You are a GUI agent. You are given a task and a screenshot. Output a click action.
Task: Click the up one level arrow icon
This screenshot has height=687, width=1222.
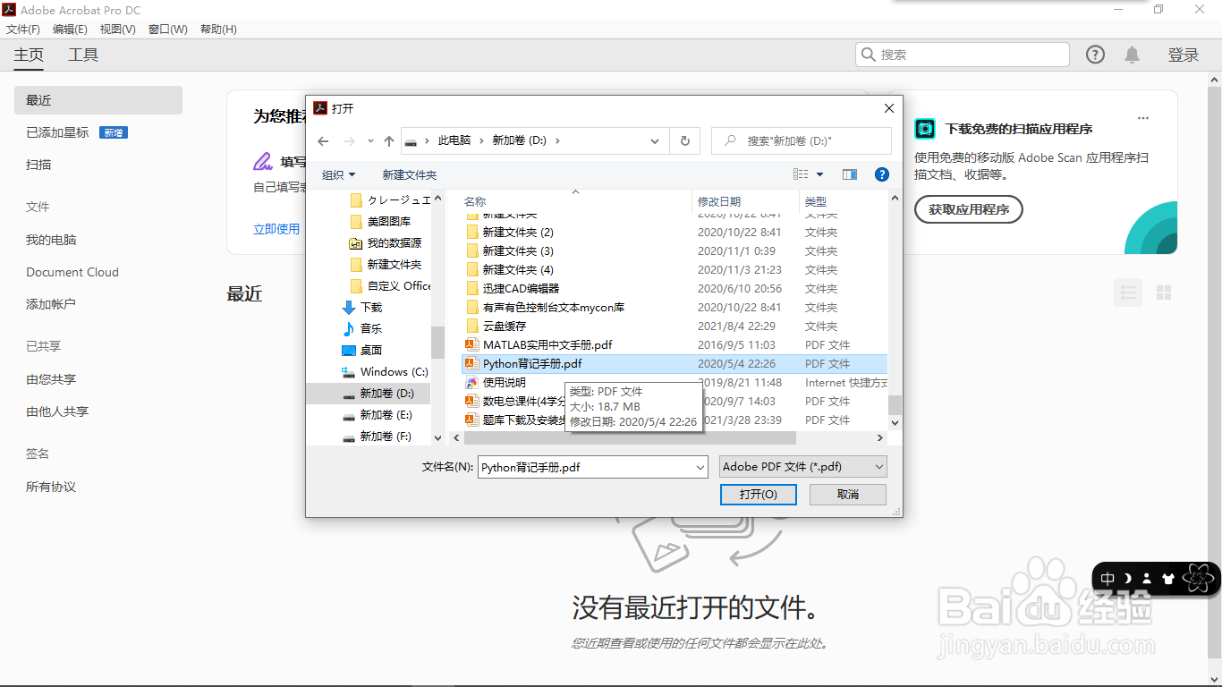pos(388,140)
